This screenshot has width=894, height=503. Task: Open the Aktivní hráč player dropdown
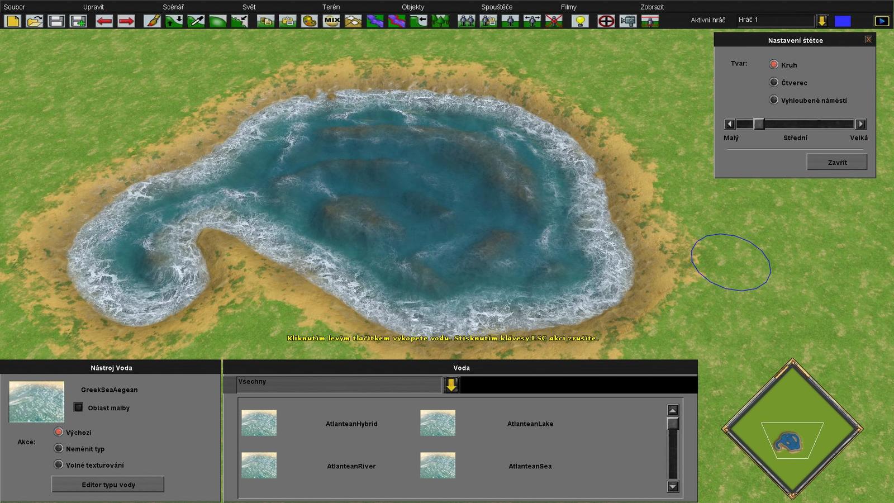(822, 21)
